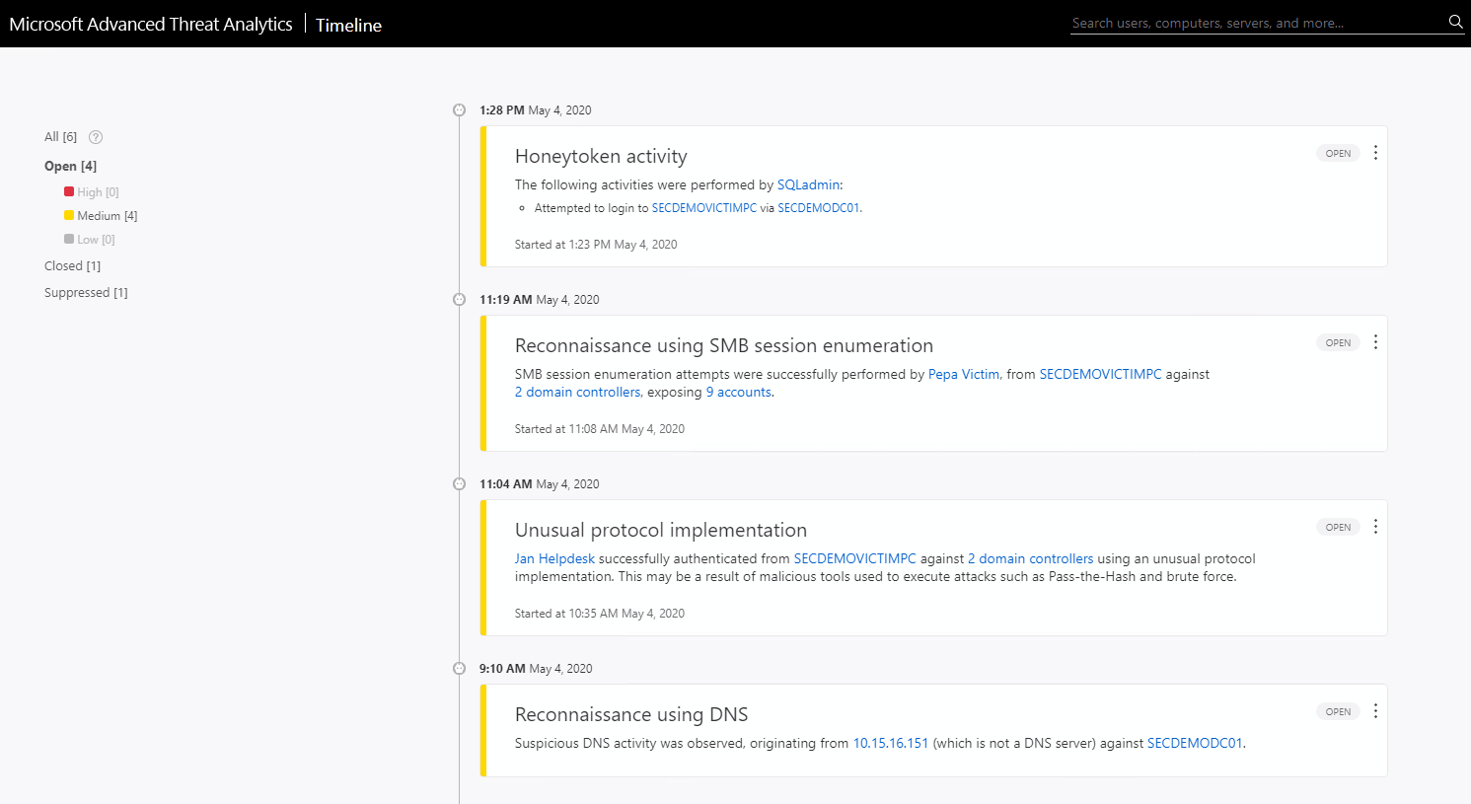This screenshot has height=804, width=1471.
Task: Open the more-options menu on Reconnaissance using DNS
Action: point(1375,711)
